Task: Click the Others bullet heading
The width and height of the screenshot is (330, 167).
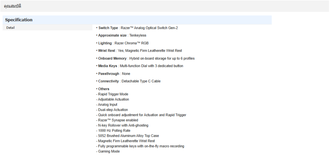Action: click(x=103, y=89)
